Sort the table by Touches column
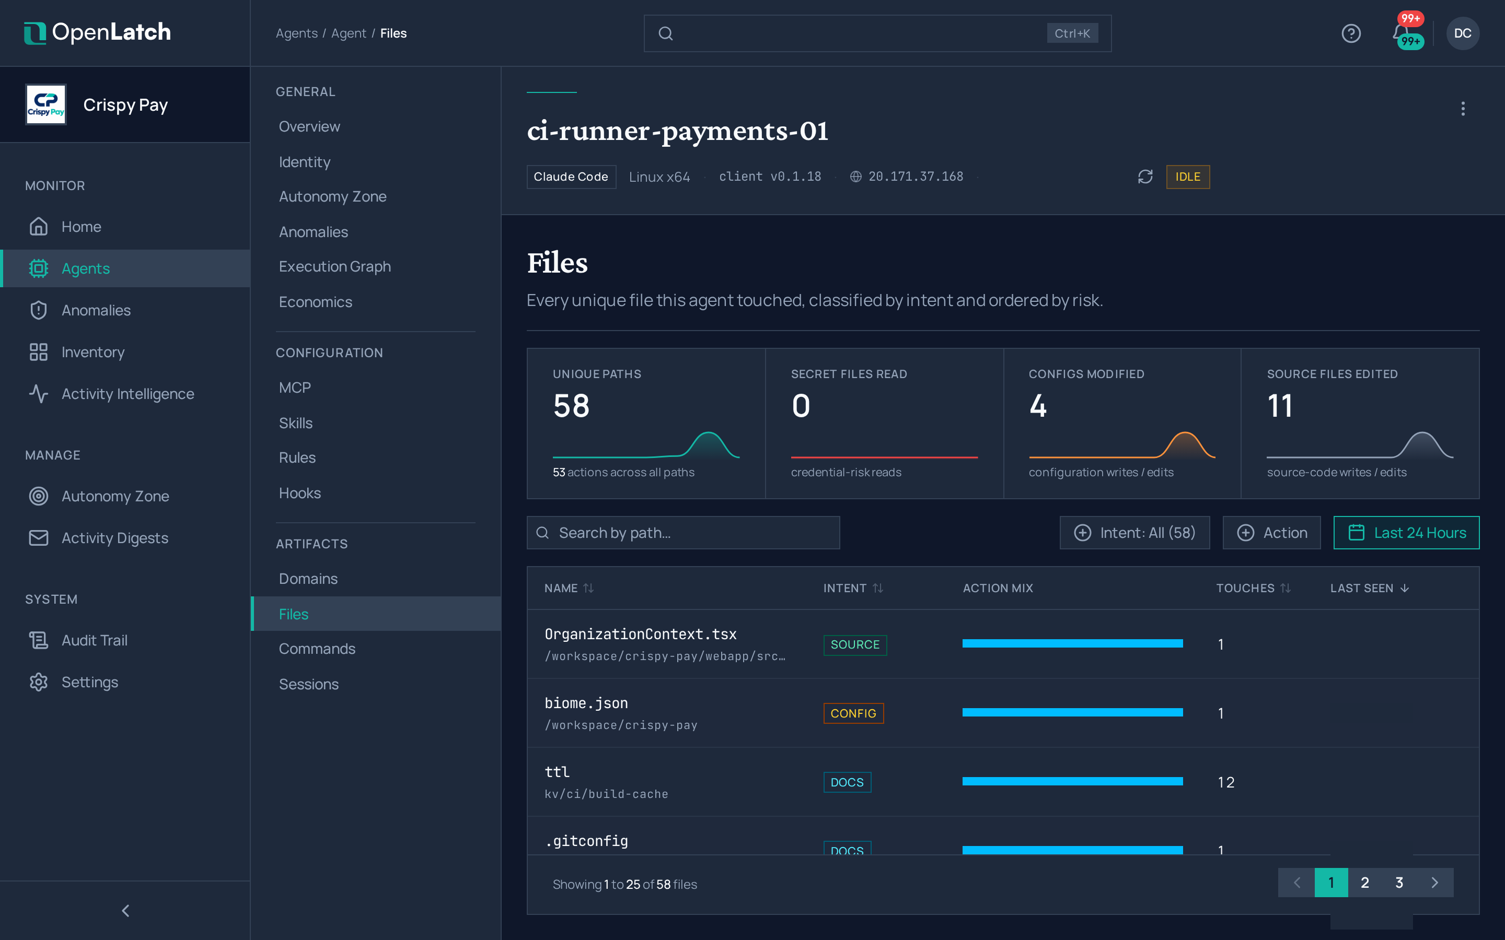This screenshot has height=940, width=1505. tap(1253, 588)
